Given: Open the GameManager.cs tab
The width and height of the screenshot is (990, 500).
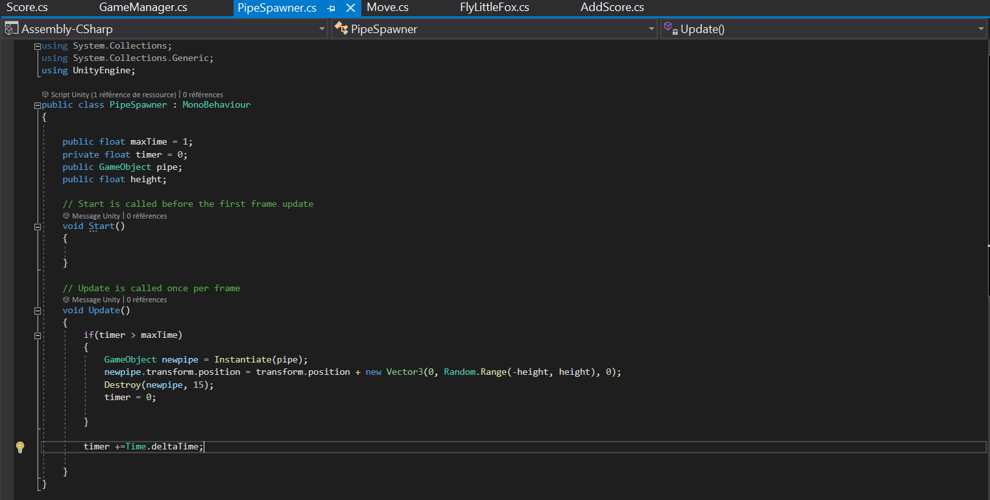Looking at the screenshot, I should click(143, 8).
